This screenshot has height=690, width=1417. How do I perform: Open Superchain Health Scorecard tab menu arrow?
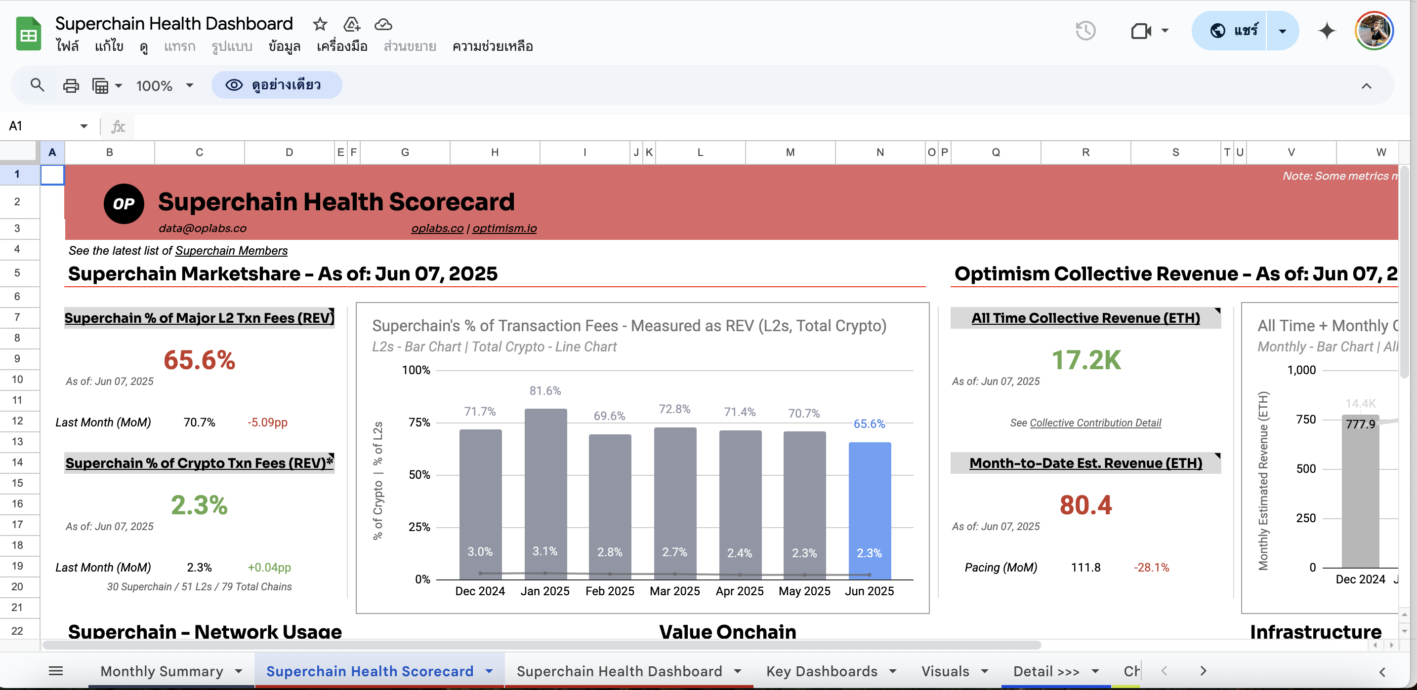point(489,671)
